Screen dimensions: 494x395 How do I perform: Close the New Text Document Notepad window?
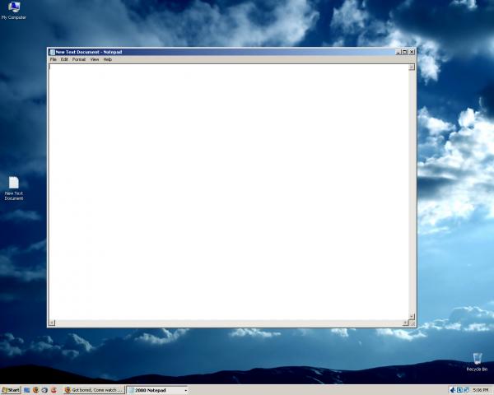(412, 52)
